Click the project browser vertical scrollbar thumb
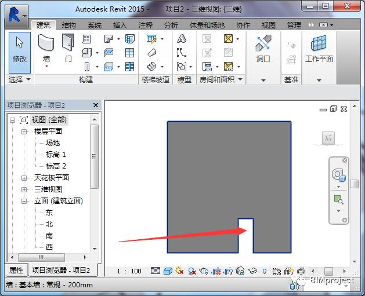Viewport: 365px width, 296px height. [94, 156]
